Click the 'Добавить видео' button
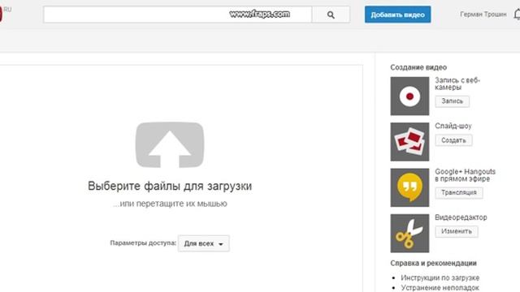 [x=397, y=15]
